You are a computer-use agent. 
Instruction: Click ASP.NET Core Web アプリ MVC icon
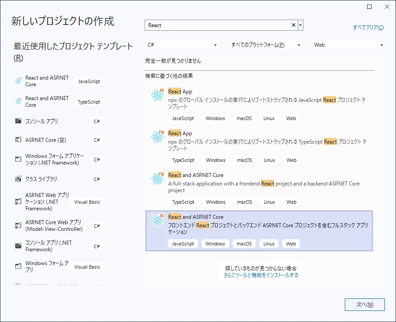tap(18, 225)
